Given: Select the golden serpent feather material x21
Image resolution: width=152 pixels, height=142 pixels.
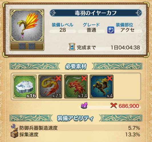Looking at the screenshot, I should (x=50, y=87).
